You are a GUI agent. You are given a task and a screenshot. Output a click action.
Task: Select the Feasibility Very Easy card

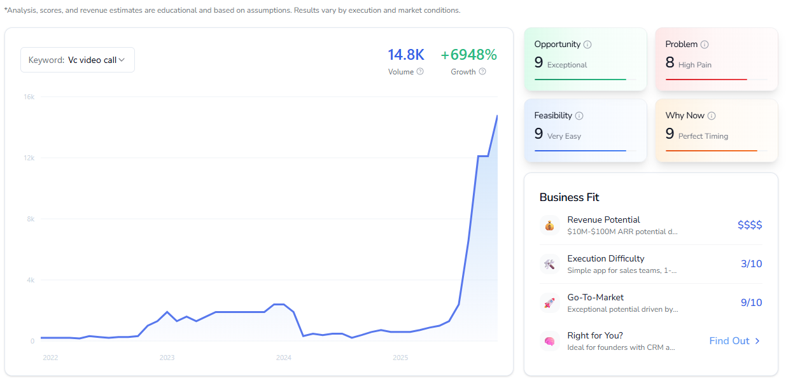(x=586, y=130)
